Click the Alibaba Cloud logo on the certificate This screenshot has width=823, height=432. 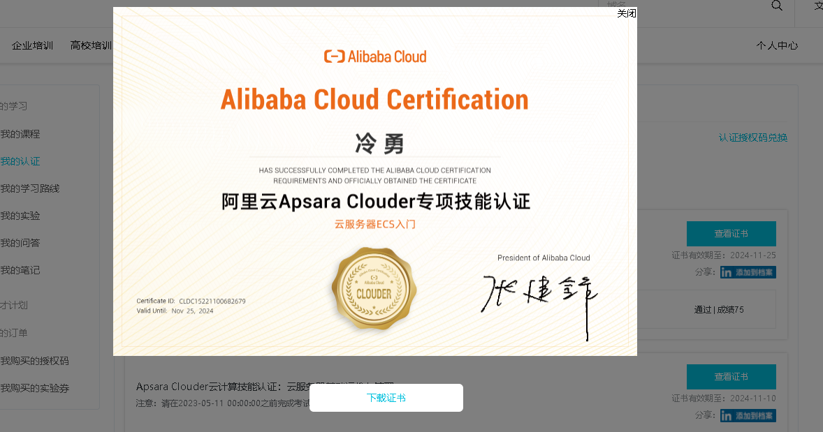[374, 57]
